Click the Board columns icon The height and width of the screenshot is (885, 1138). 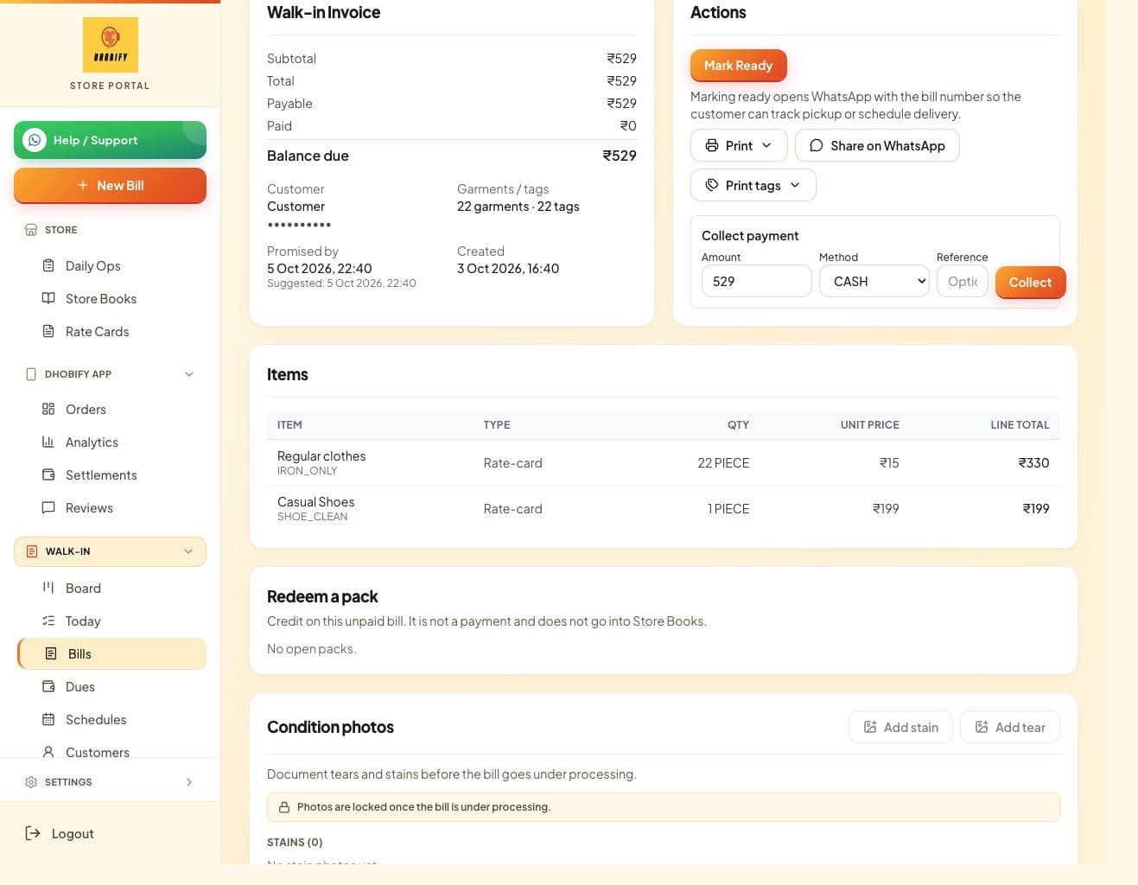(48, 588)
